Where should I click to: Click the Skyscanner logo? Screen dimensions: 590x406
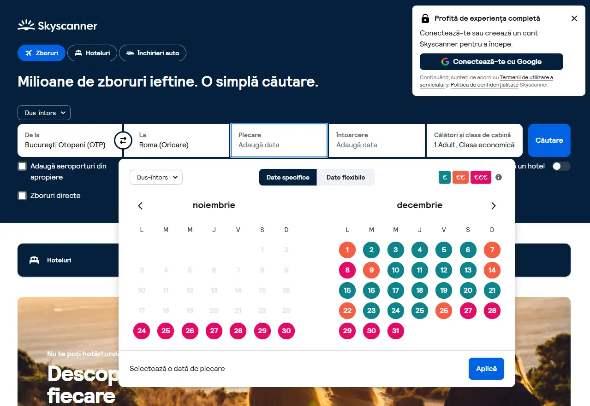point(57,25)
